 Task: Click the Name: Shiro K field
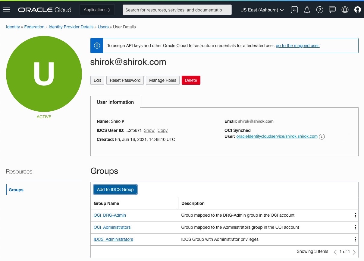[x=111, y=121]
